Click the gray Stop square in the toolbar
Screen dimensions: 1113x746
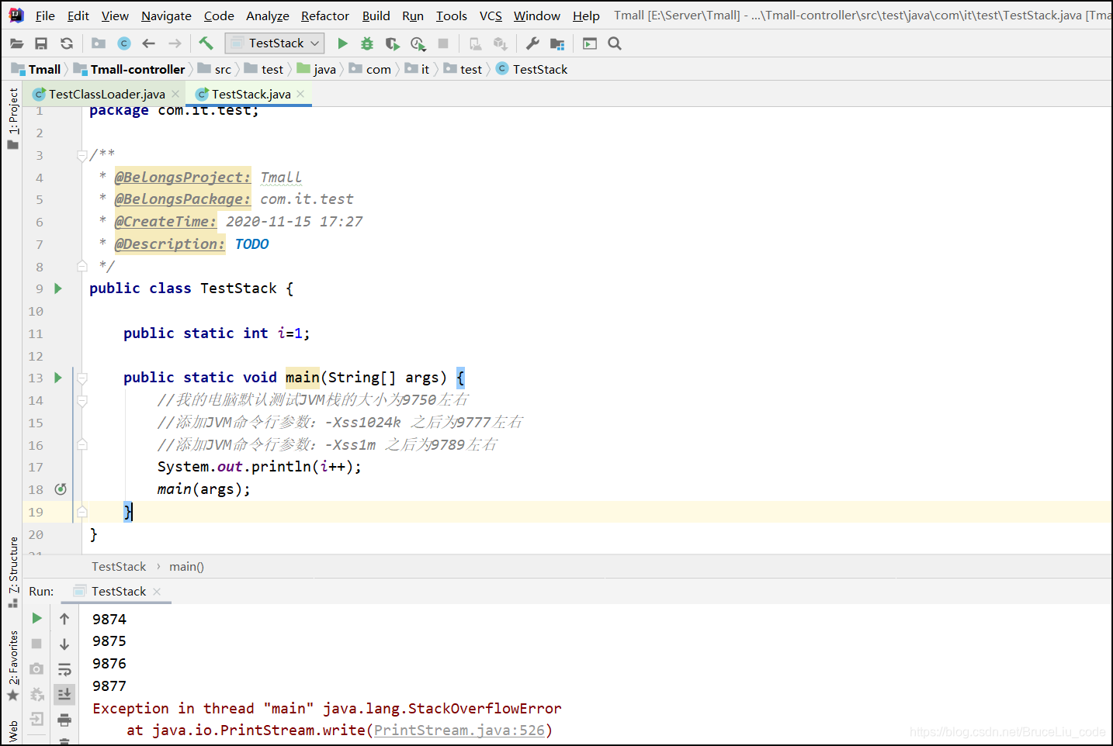click(443, 43)
